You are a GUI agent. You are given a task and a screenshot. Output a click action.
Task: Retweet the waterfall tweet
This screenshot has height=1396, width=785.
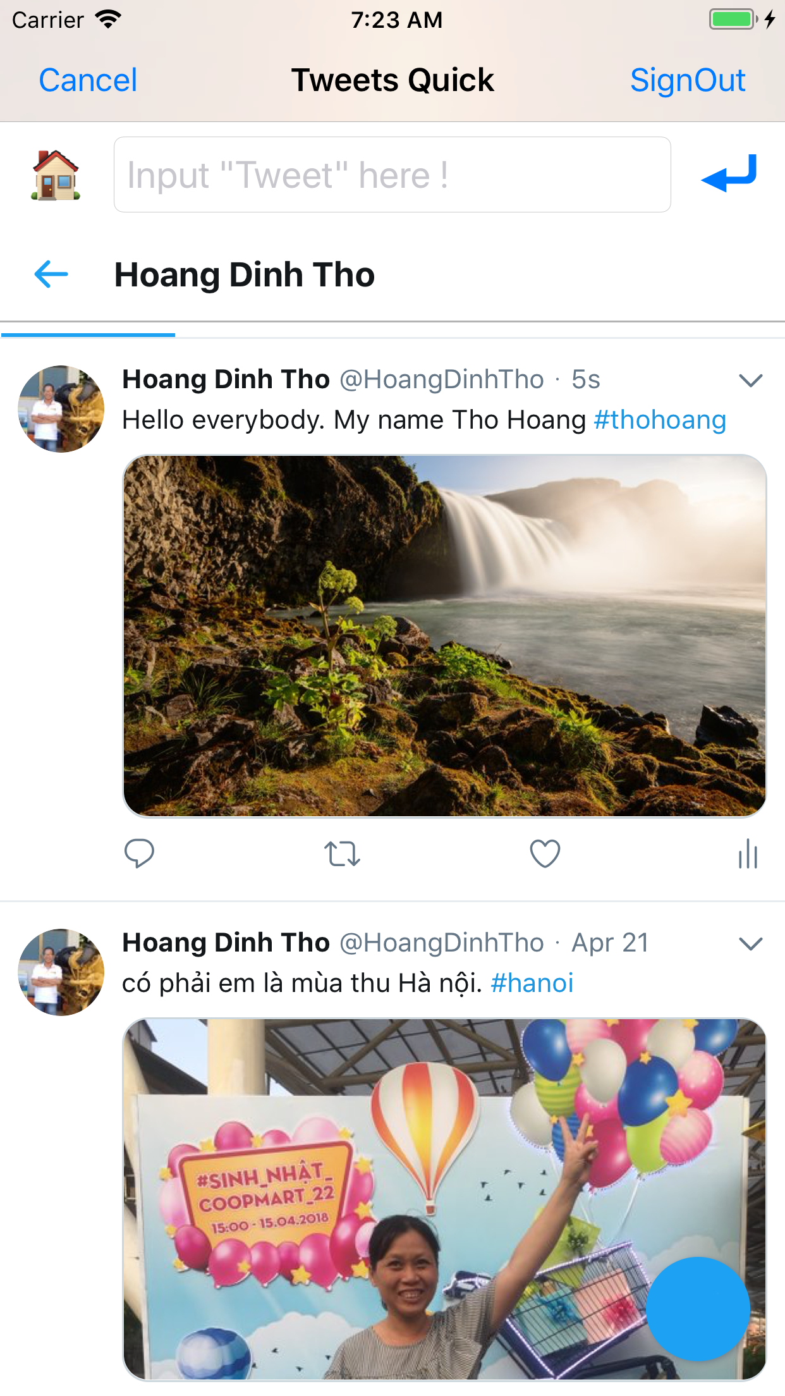click(x=342, y=854)
